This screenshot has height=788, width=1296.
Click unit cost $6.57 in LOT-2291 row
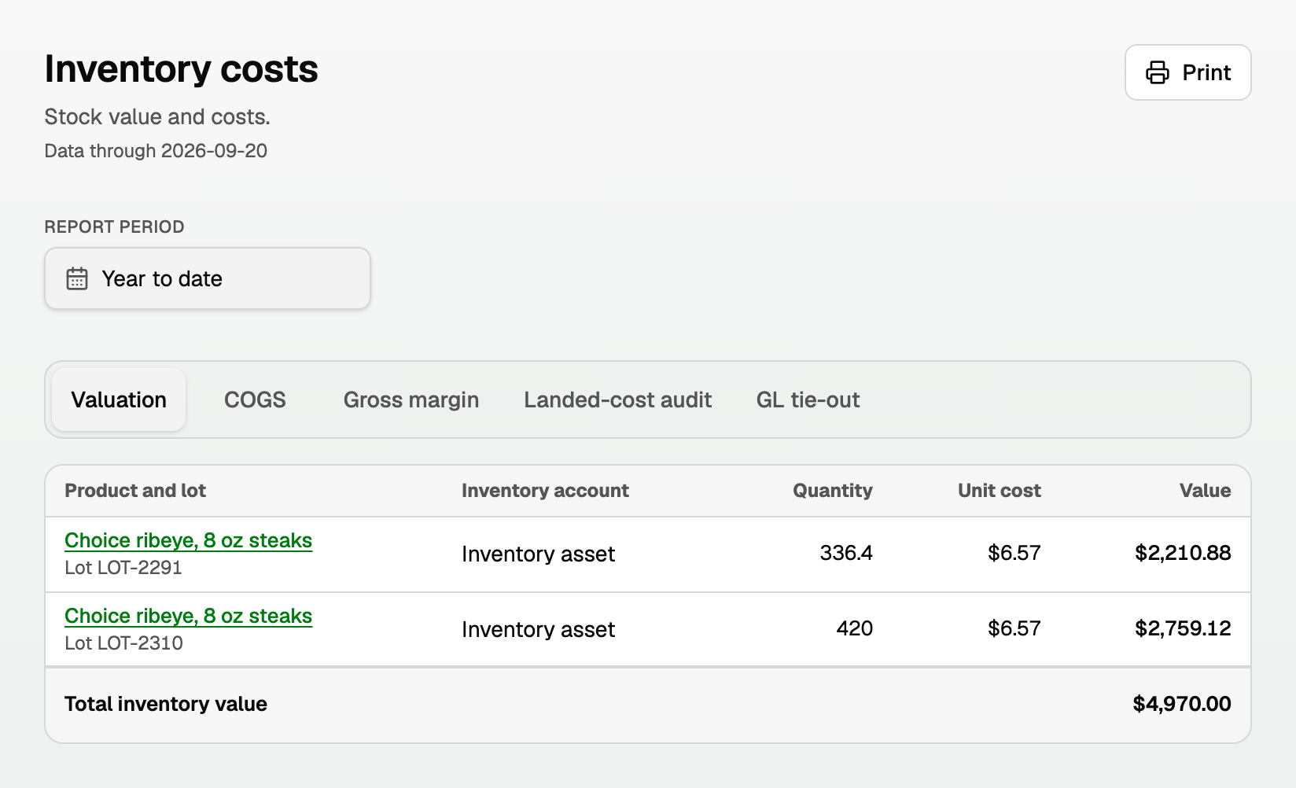tap(1014, 553)
